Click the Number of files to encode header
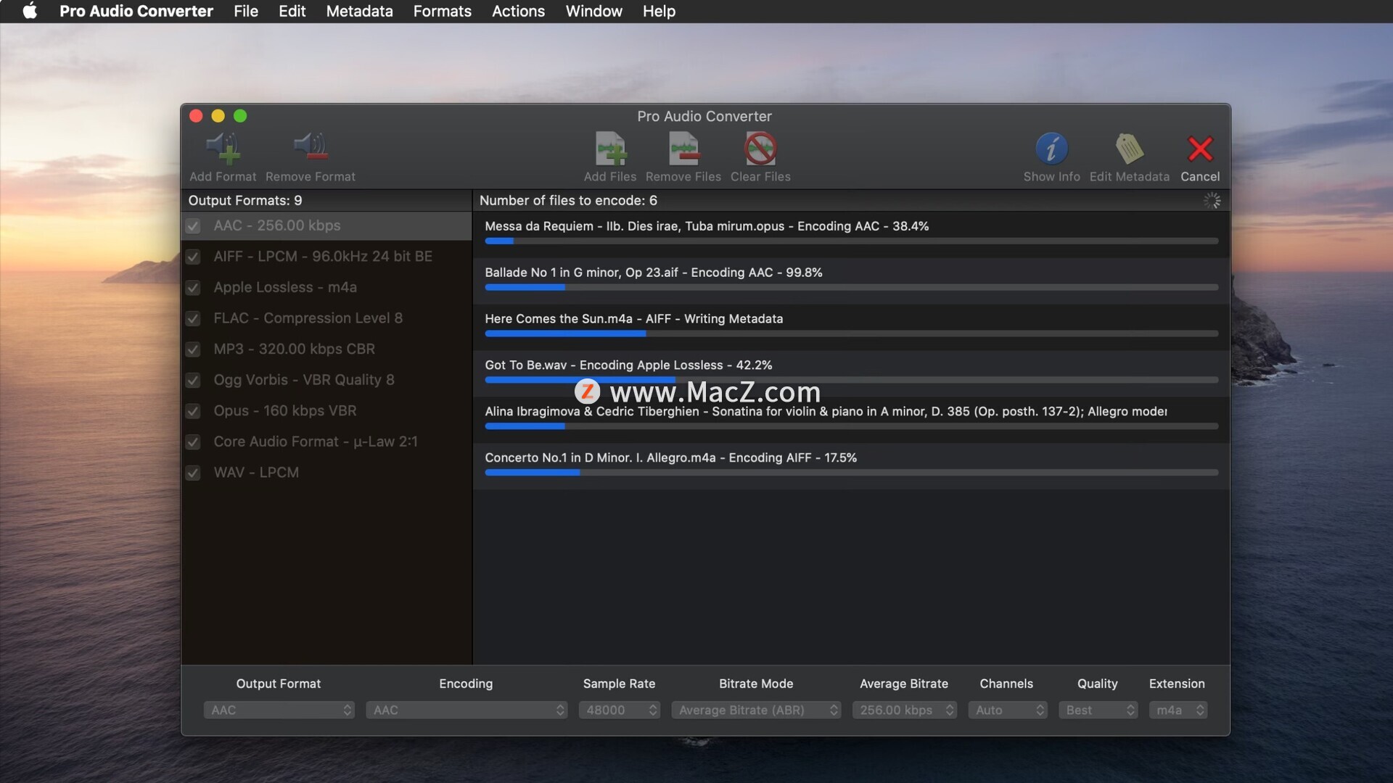Image resolution: width=1393 pixels, height=783 pixels. (568, 200)
